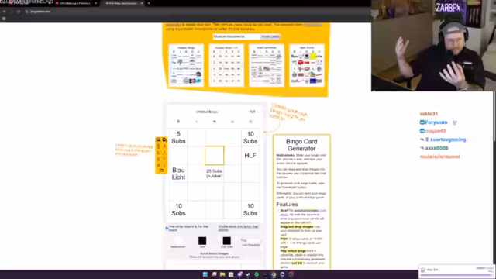Open File Explorer from the taskbar
The height and width of the screenshot is (279, 496).
pyautogui.click(x=222, y=274)
